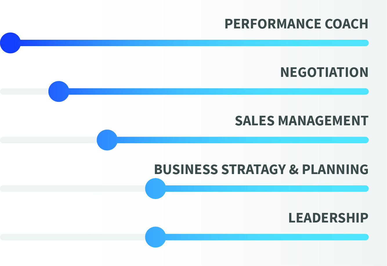Select the Leadership slider handle
387x266 pixels.
(155, 237)
